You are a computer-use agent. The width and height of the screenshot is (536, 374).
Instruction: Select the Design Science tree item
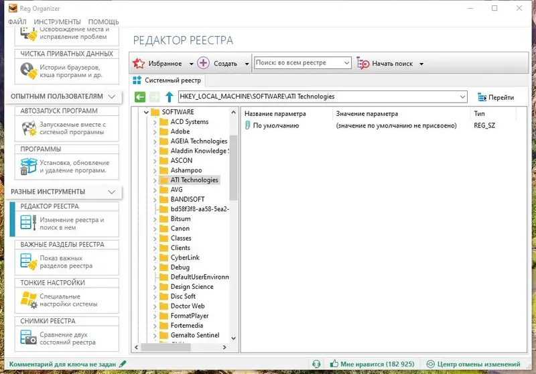coord(192,286)
